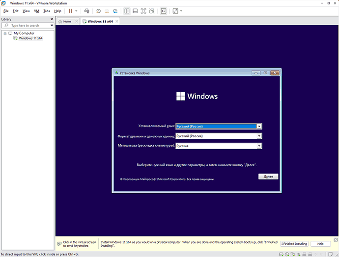This screenshot has width=339, height=257.
Task: Click the Microsoft copyright text
Action: click(x=167, y=179)
